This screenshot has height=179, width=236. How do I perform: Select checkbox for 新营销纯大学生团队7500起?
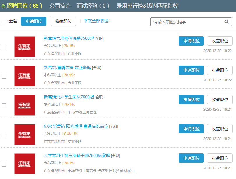(4, 106)
